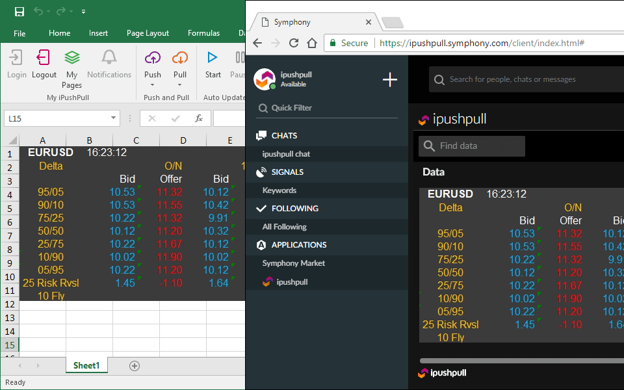
Task: Click the FOLLOWING section header
Action: pyautogui.click(x=295, y=209)
